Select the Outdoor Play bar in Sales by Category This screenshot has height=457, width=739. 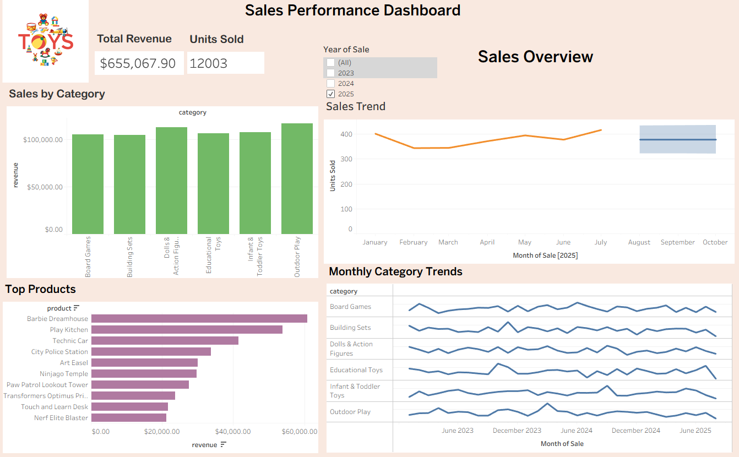point(296,179)
